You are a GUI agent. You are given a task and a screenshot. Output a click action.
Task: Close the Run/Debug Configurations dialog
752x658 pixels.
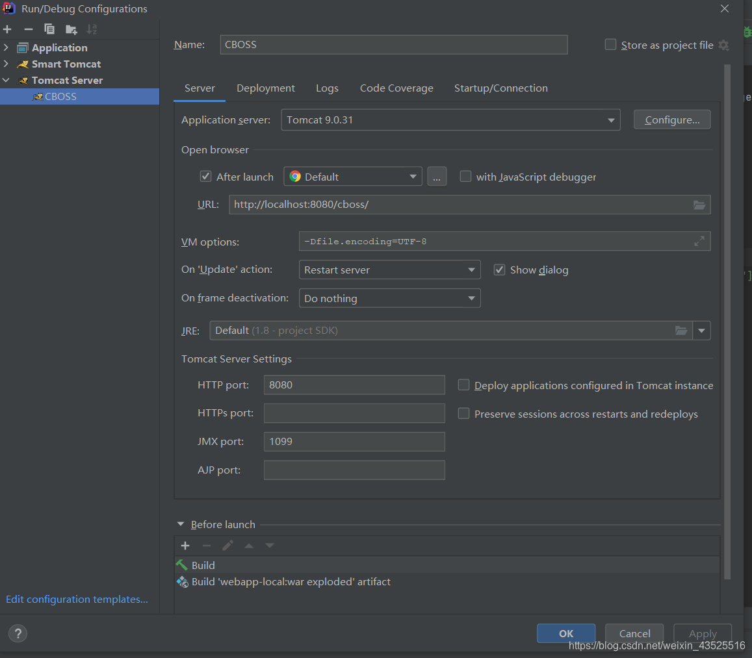725,8
